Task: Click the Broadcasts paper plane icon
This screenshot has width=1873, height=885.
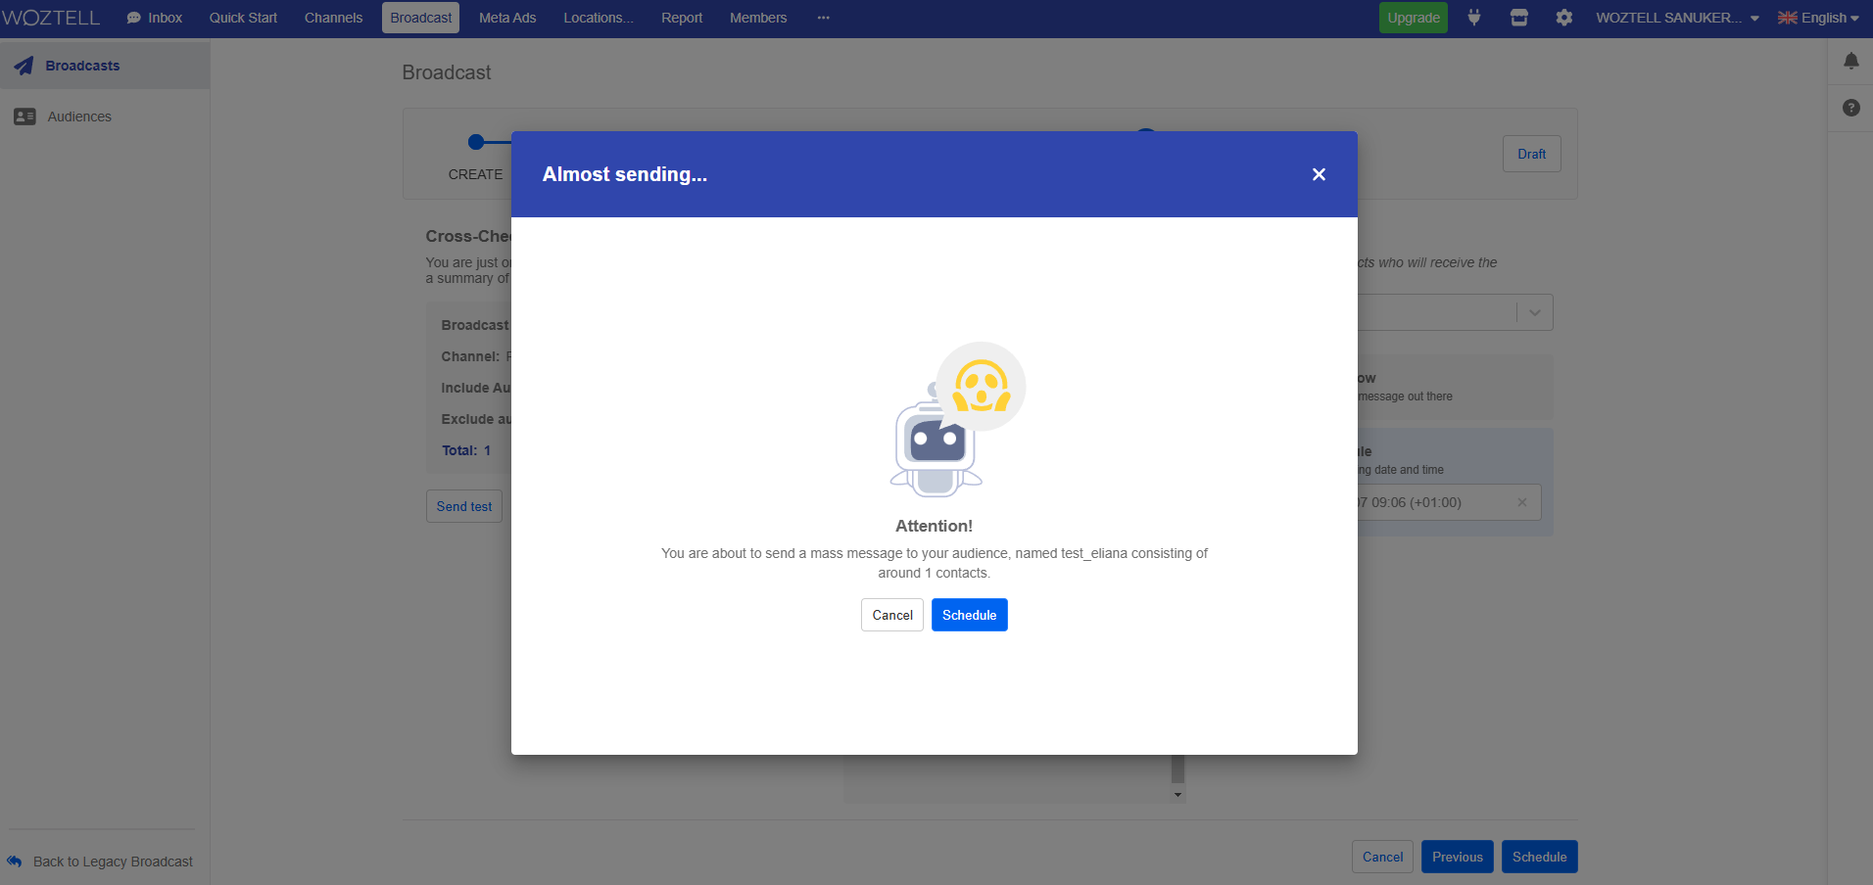Action: [x=24, y=66]
